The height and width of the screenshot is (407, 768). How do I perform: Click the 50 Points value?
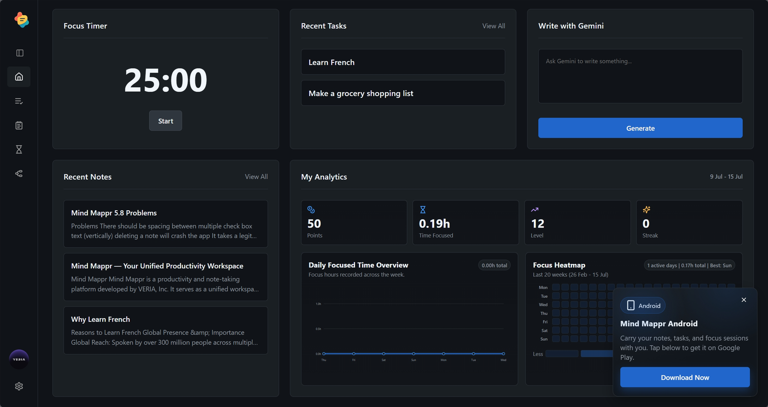point(314,224)
